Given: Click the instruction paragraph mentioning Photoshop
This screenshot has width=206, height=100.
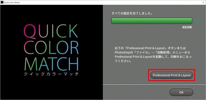Looking at the screenshot, I should (x=153, y=54).
